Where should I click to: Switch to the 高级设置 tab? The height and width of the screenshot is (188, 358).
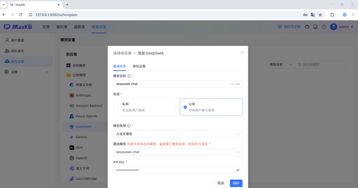coord(139,66)
